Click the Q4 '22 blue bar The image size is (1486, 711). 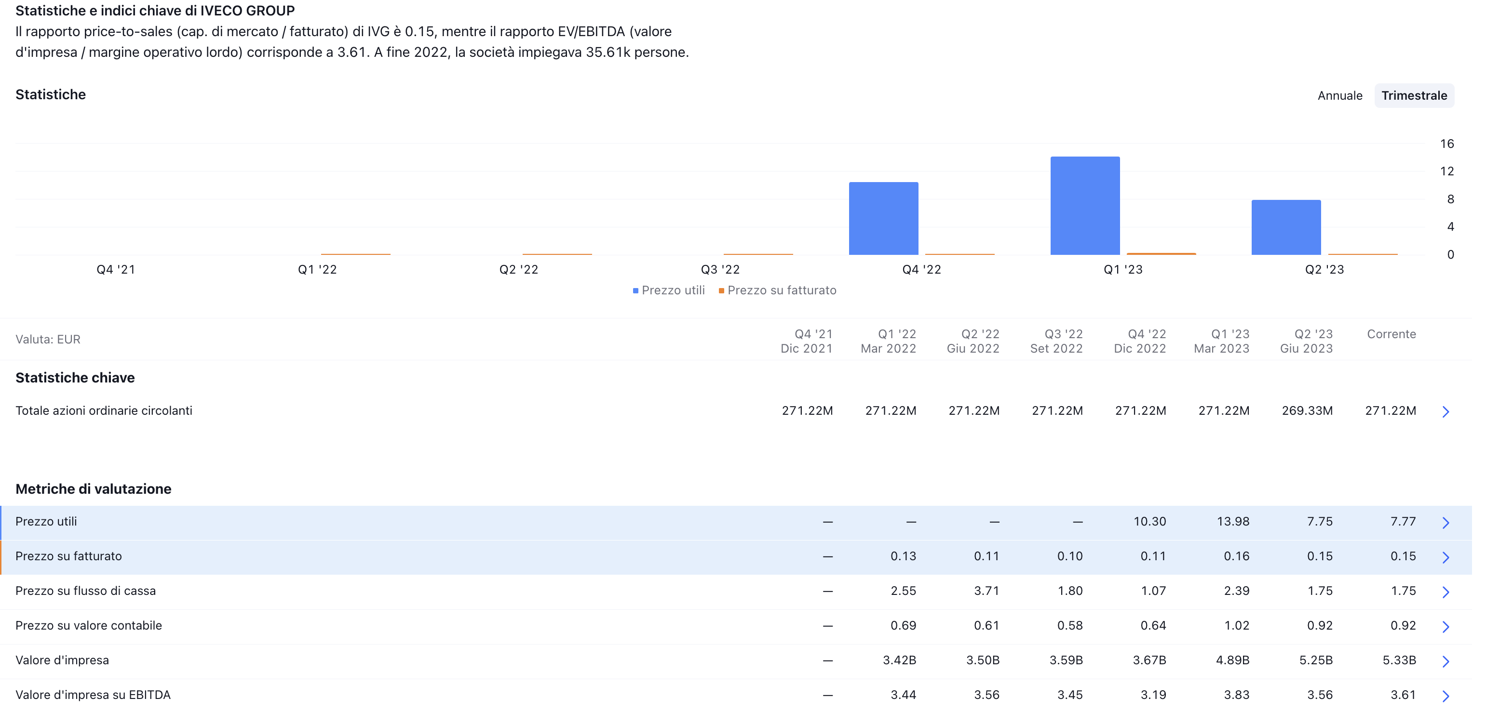pos(883,218)
